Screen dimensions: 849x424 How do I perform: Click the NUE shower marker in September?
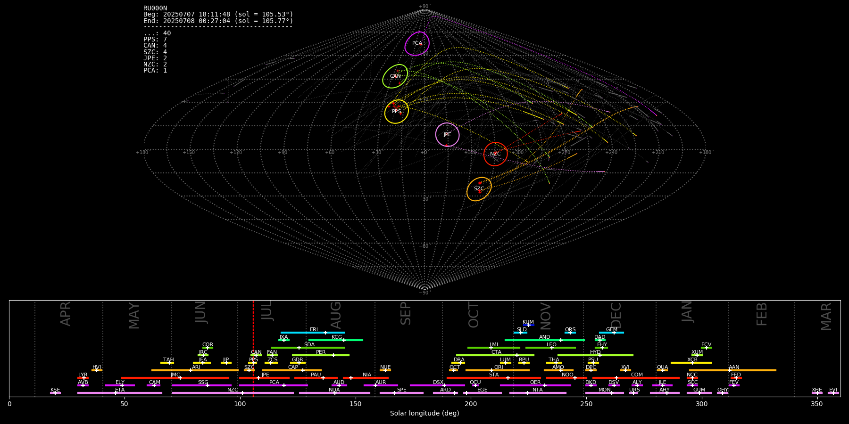click(x=385, y=370)
